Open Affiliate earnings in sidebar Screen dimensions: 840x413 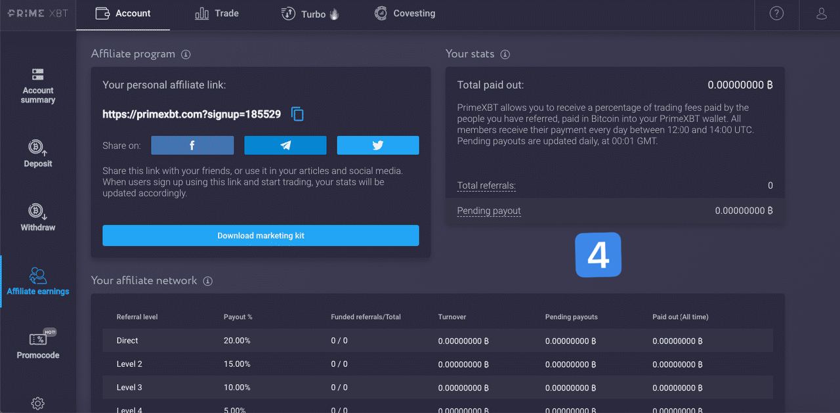[x=38, y=281]
